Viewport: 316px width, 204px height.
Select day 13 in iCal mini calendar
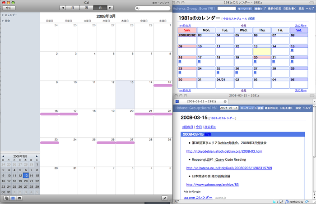(26, 176)
